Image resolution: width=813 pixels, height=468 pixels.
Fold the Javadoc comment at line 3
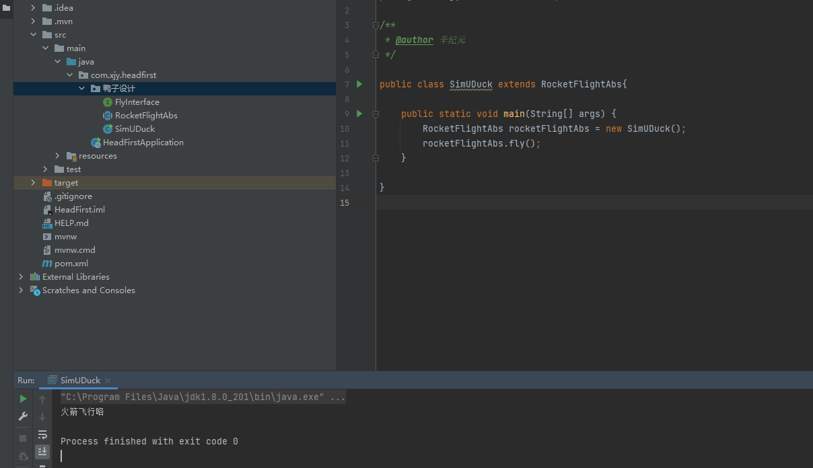click(376, 25)
